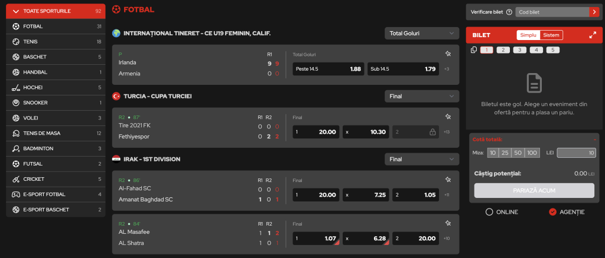
Task: Open bet slip tab 1
Action: [487, 50]
